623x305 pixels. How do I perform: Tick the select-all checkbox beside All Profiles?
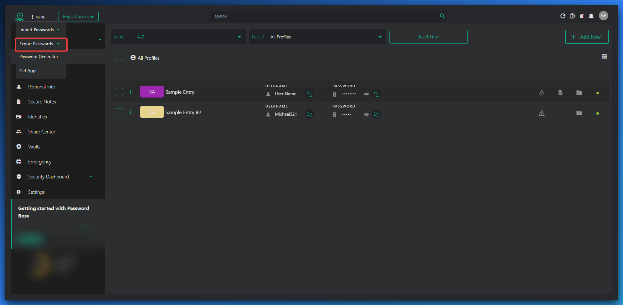click(x=119, y=57)
